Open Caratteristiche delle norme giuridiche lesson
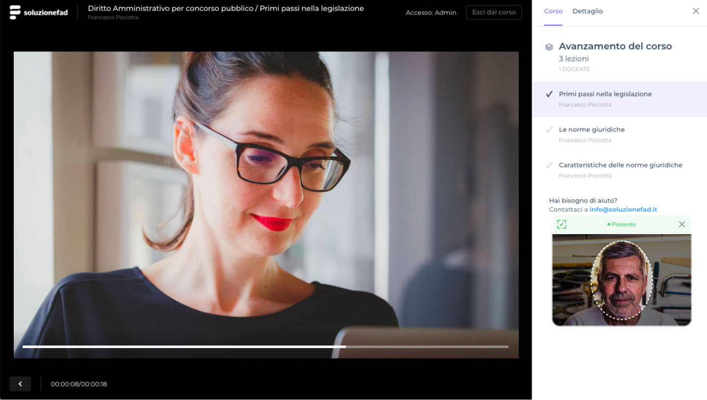Viewport: 707px width, 400px height. coord(620,165)
